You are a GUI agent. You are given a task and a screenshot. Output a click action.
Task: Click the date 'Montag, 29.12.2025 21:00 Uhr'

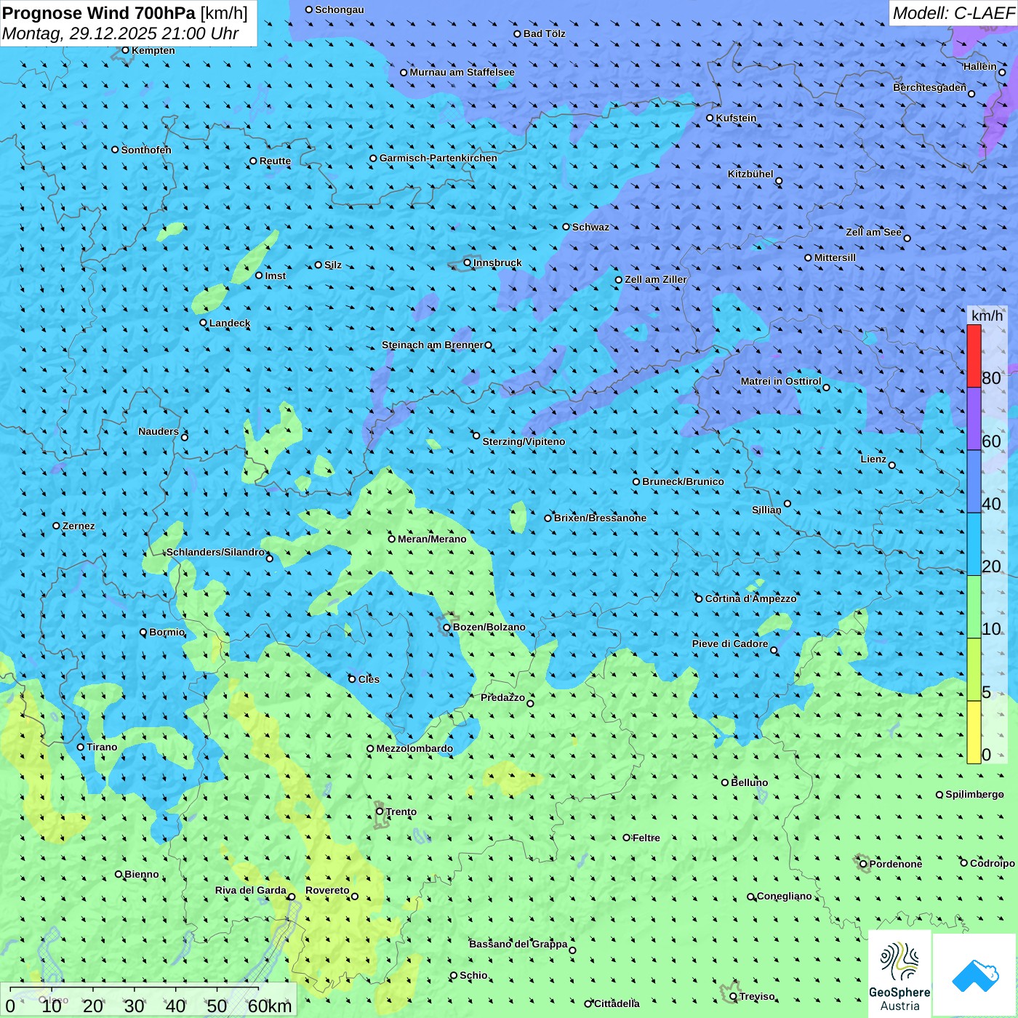coord(121,33)
